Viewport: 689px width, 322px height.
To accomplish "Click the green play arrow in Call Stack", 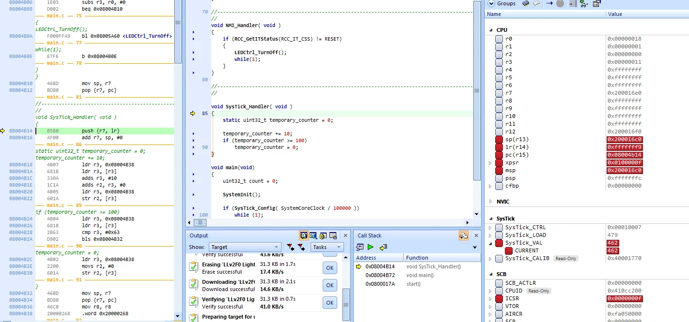I will tap(371, 247).
